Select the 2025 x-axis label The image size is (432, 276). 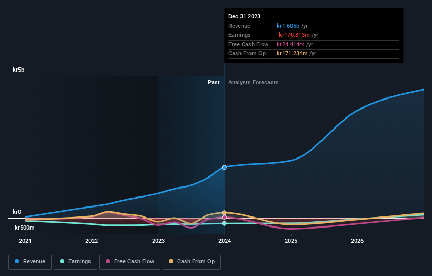point(291,241)
